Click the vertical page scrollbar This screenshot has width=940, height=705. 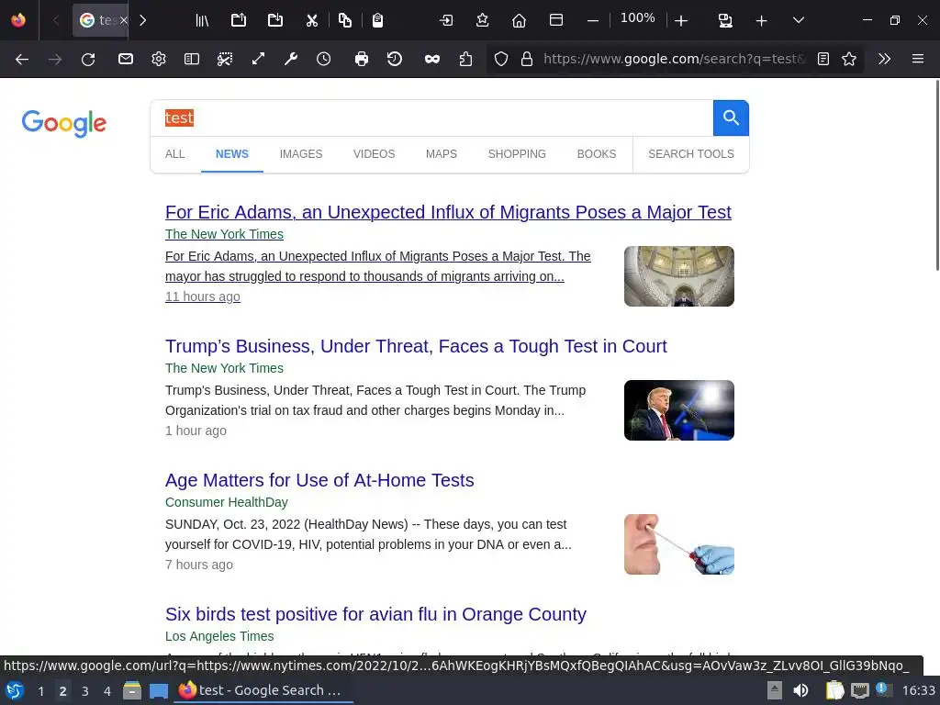936,175
